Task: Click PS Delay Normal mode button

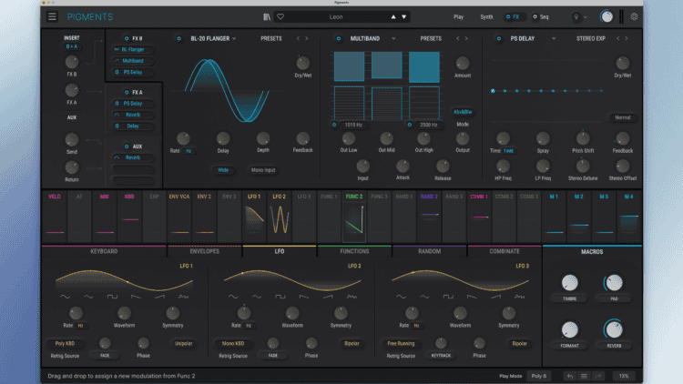Action: (623, 117)
